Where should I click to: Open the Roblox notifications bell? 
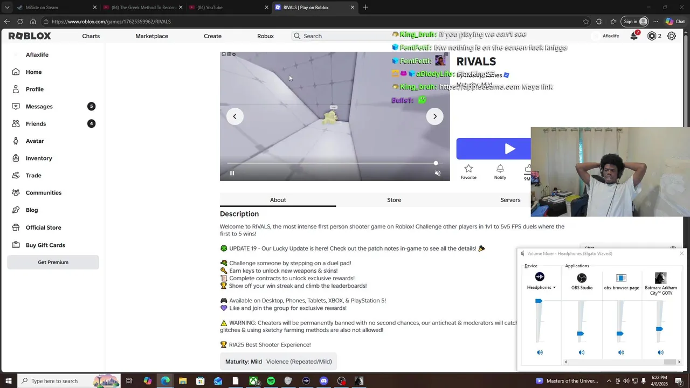coord(634,36)
